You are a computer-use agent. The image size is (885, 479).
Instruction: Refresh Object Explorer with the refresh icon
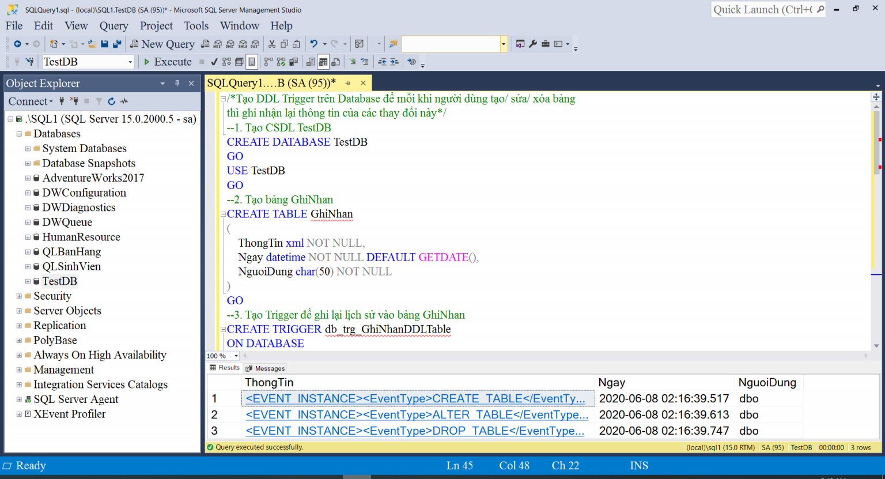[x=111, y=101]
